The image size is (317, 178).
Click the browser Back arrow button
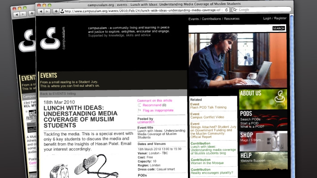(x=41, y=12)
